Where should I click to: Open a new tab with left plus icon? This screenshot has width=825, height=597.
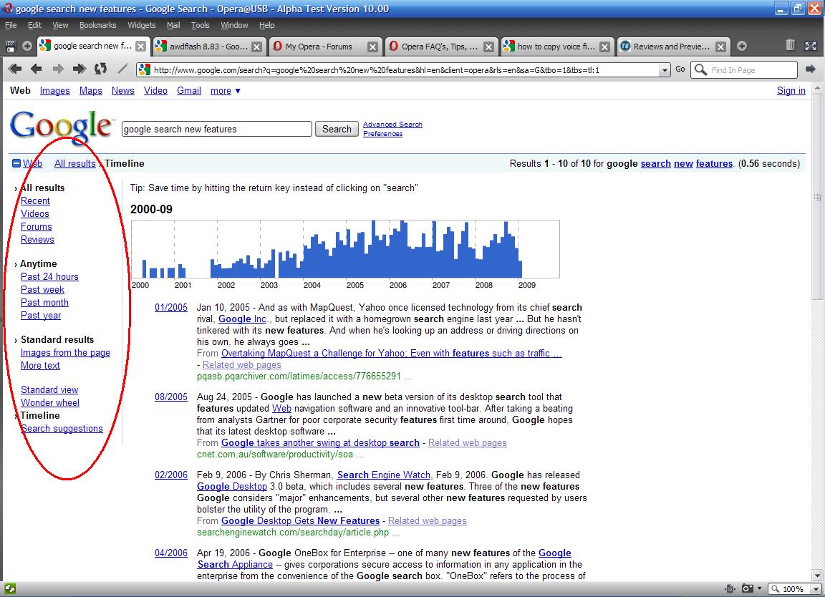pyautogui.click(x=26, y=47)
